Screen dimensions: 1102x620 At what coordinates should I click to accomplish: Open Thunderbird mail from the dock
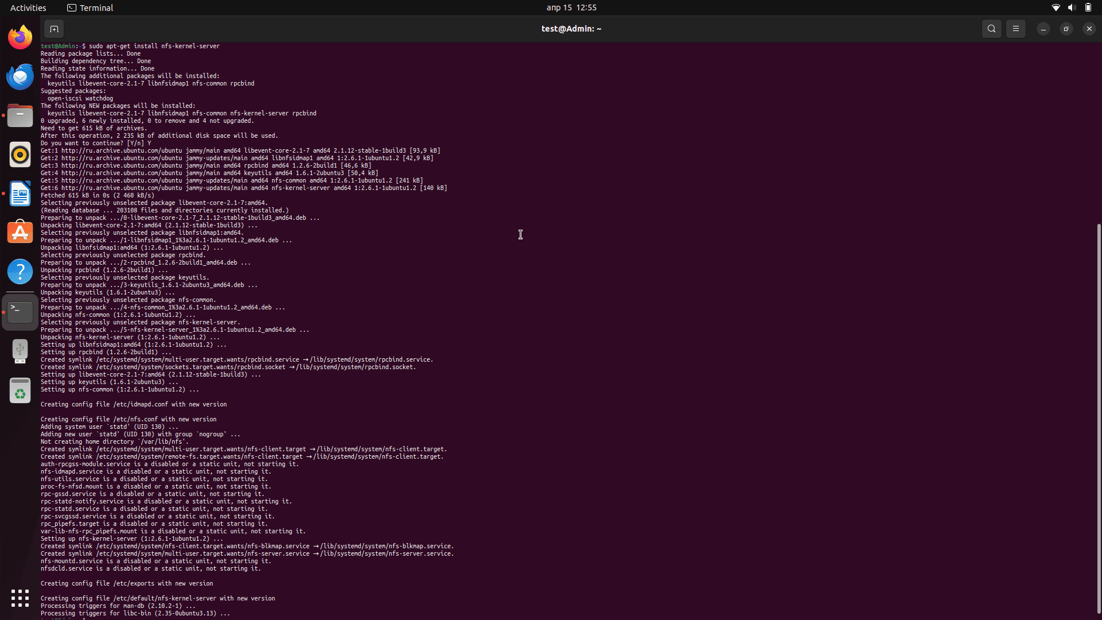coord(20,77)
